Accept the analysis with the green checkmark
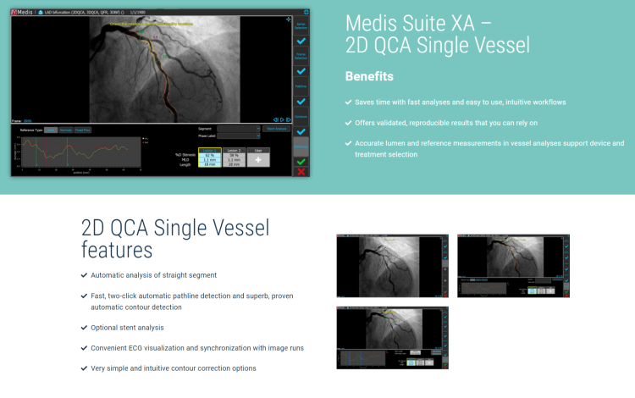The height and width of the screenshot is (398, 635). pyautogui.click(x=301, y=162)
